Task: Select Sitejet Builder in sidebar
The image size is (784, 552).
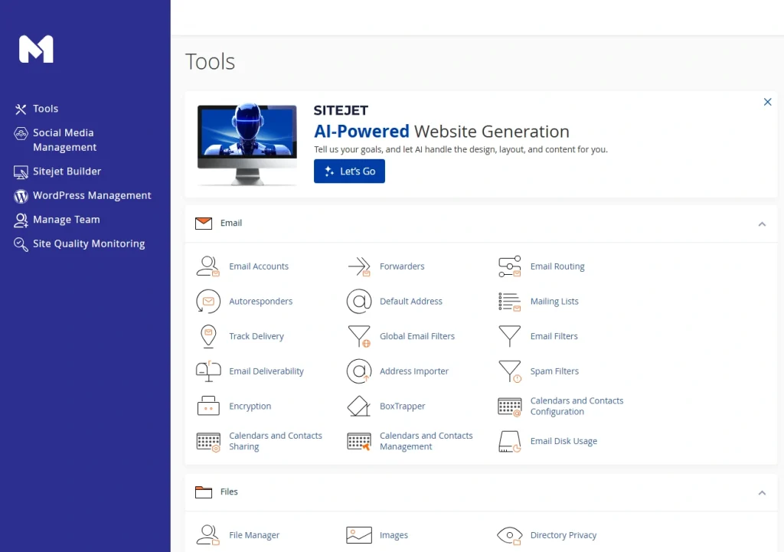Action: 57,171
